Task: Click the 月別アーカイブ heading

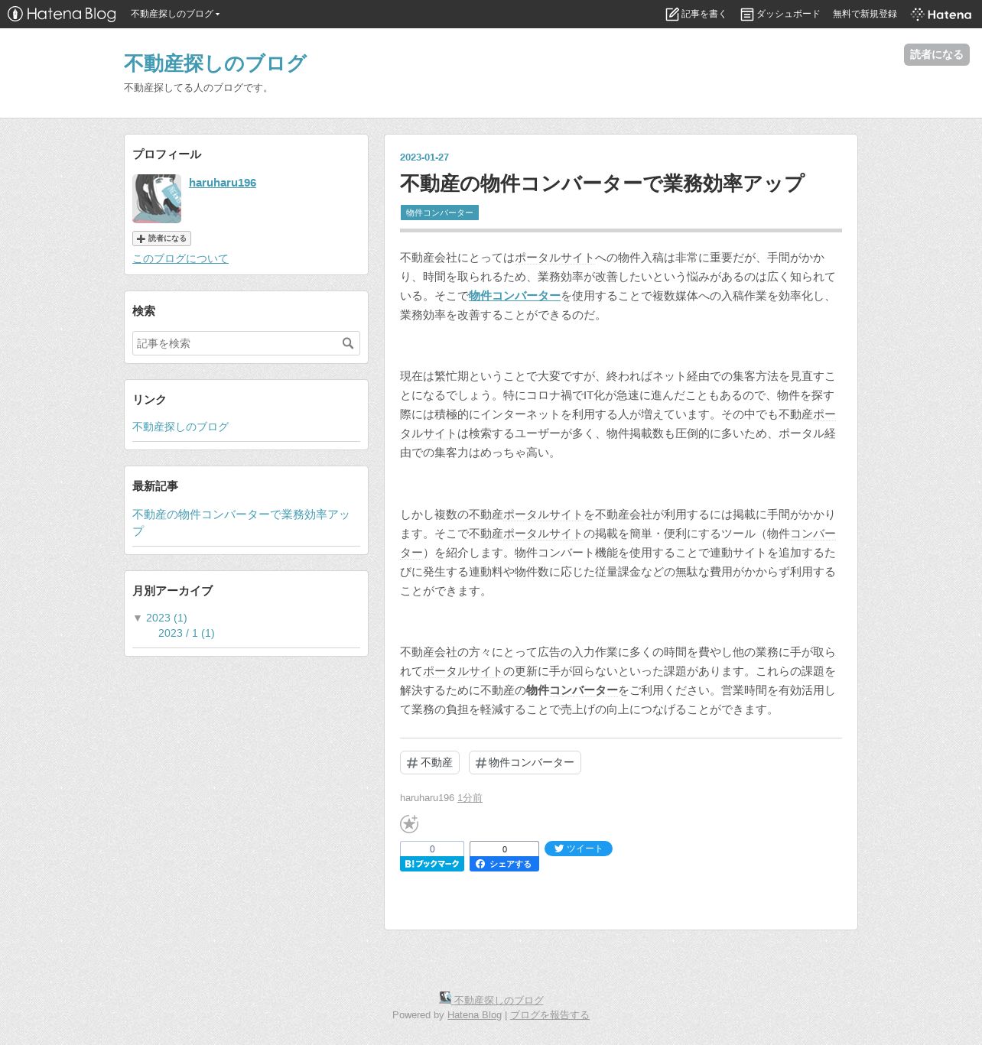Action: pos(173,591)
